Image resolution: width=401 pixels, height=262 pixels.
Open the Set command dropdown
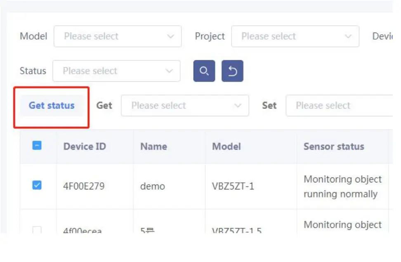tap(338, 106)
